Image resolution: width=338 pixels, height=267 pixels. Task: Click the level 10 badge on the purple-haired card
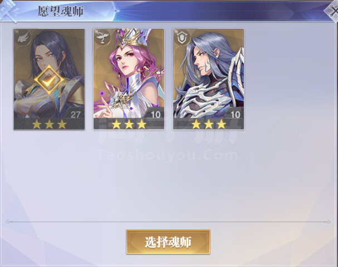pyautogui.click(x=155, y=114)
